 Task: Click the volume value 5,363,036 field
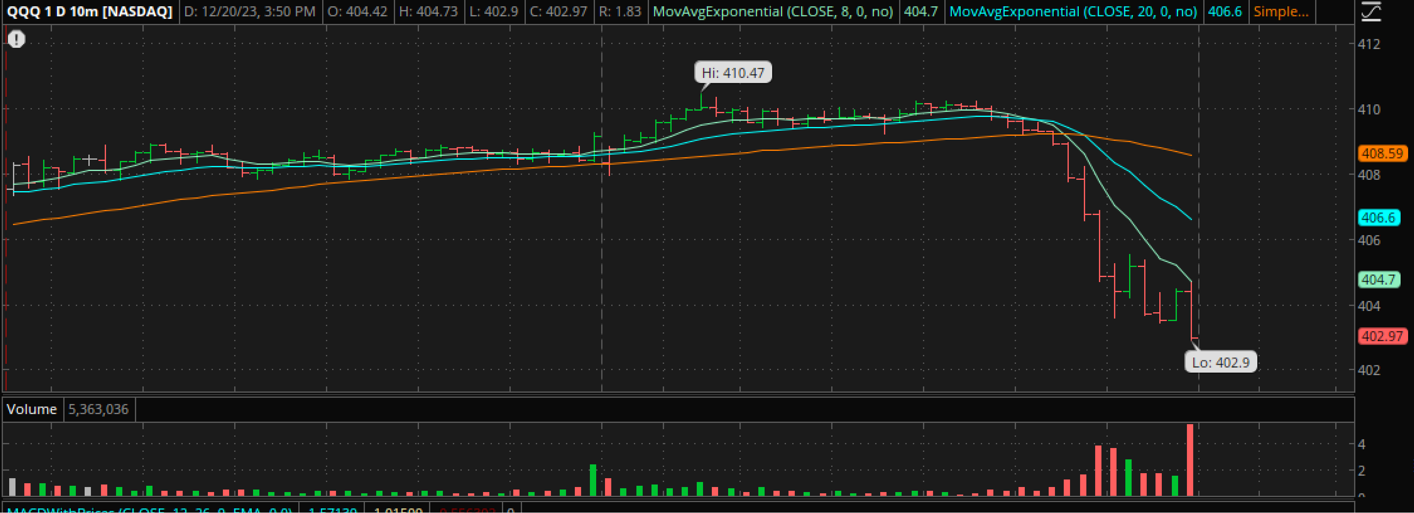pos(99,409)
